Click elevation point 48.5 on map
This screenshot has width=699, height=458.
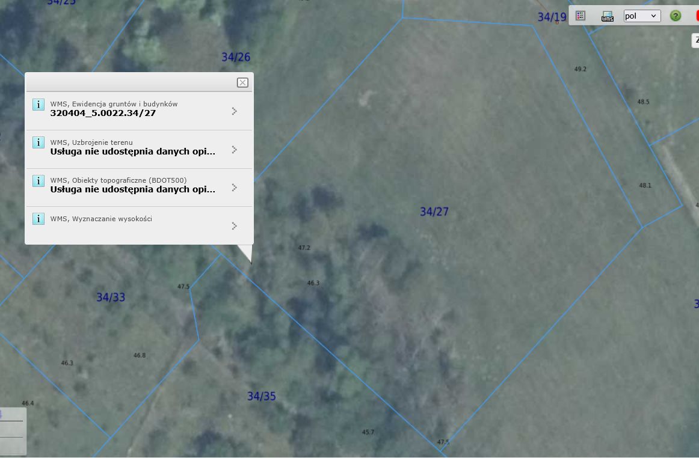643,102
